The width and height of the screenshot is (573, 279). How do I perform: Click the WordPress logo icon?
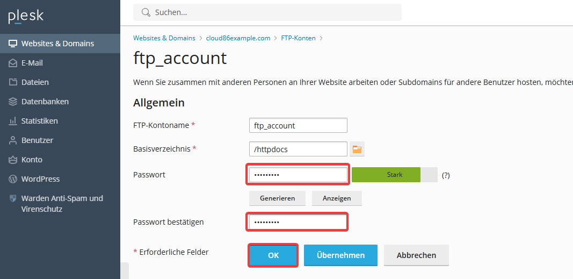coord(13,179)
